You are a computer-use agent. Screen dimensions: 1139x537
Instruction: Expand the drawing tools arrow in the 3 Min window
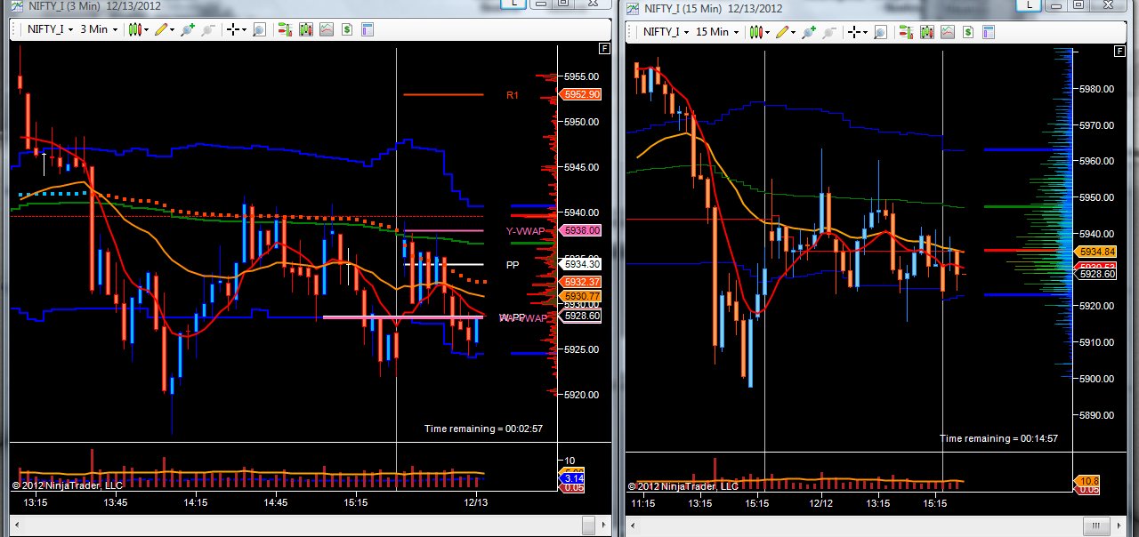(x=173, y=29)
